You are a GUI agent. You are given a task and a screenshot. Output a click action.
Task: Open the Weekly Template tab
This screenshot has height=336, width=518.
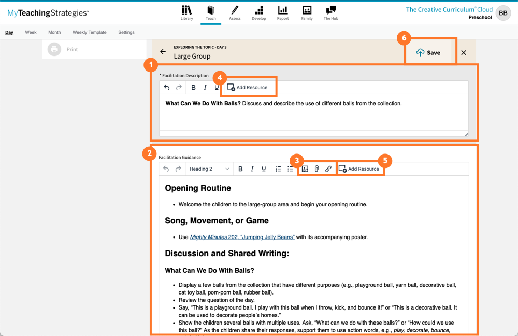coord(89,32)
